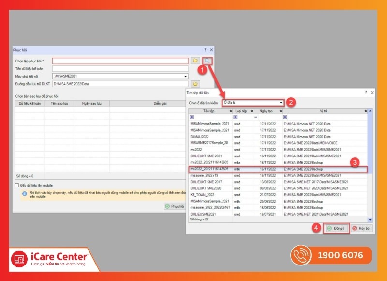Screen dimensions: 387x281
Task: Open the filter operator icon under Tên tệp
Action: coord(192,117)
